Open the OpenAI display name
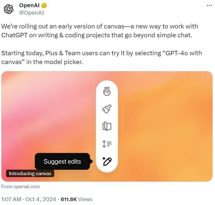 [29, 5]
